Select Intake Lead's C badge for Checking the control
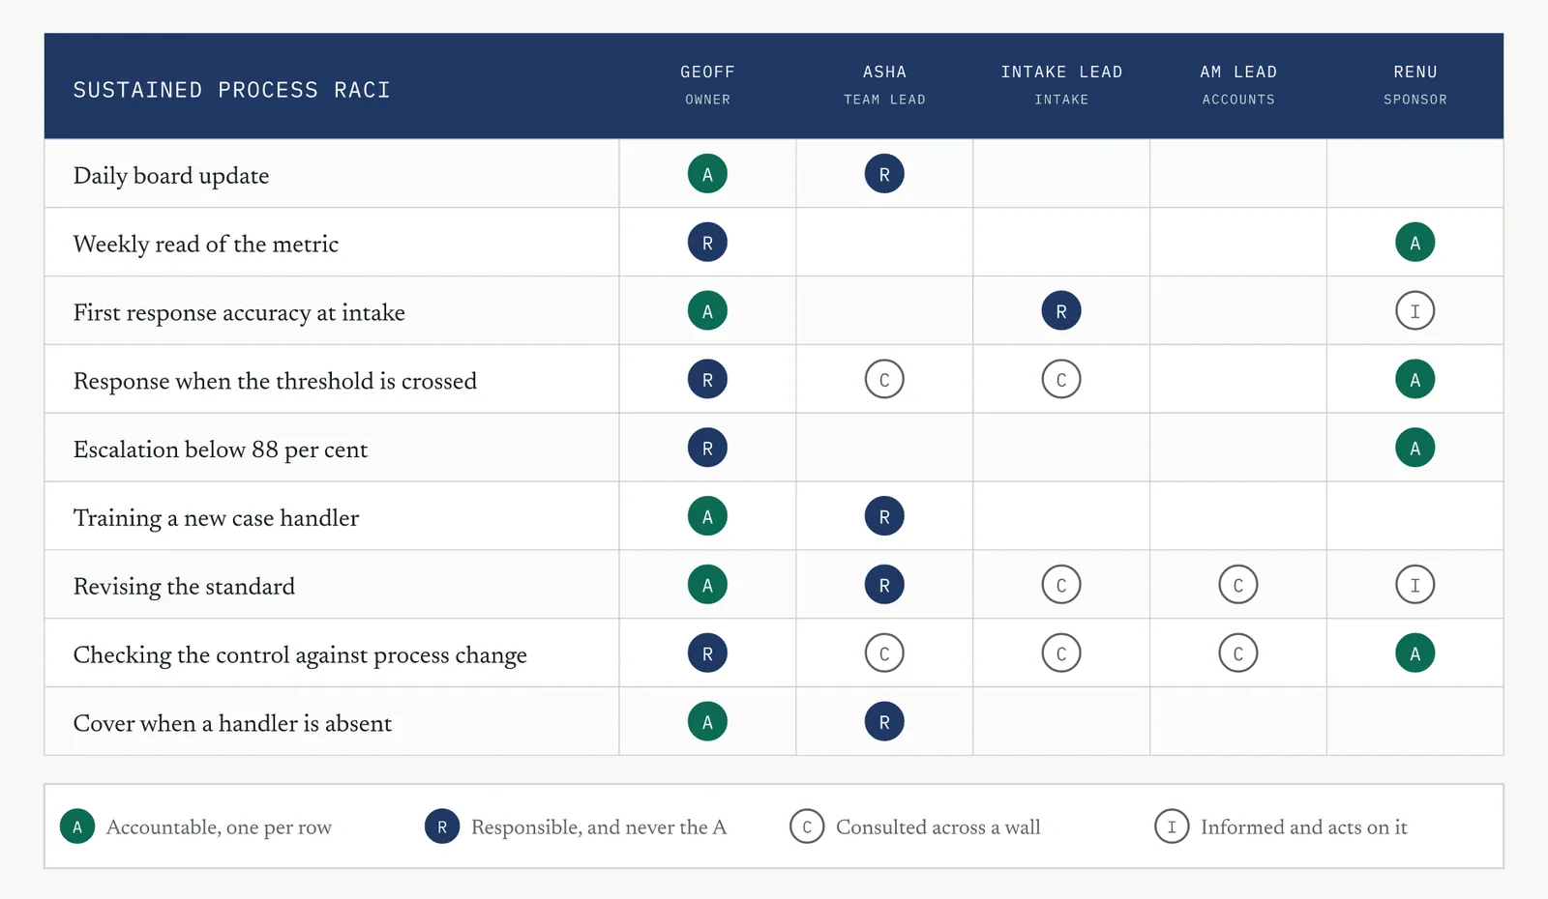This screenshot has width=1548, height=899. pos(1061,653)
